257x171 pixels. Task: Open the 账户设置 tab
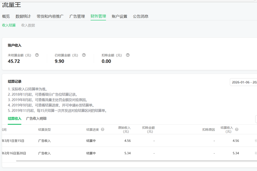pos(119,16)
